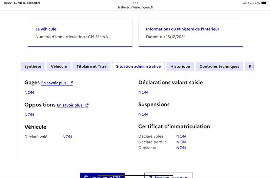Select NON value beside Véhicule Déclaré volé
Viewport: 271px width, 178px height.
pyautogui.click(x=67, y=137)
